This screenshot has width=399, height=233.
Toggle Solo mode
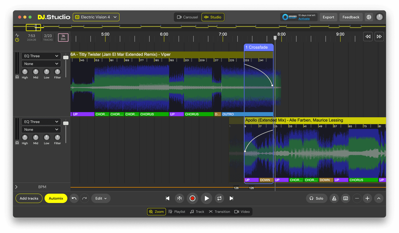click(316, 198)
